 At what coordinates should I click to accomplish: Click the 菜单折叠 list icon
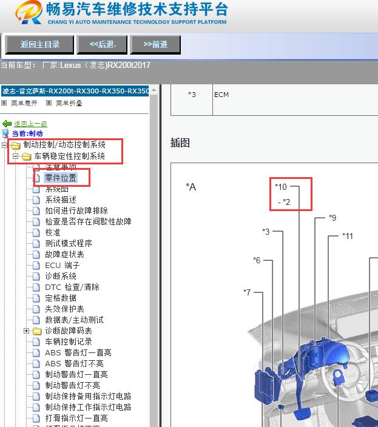click(49, 103)
